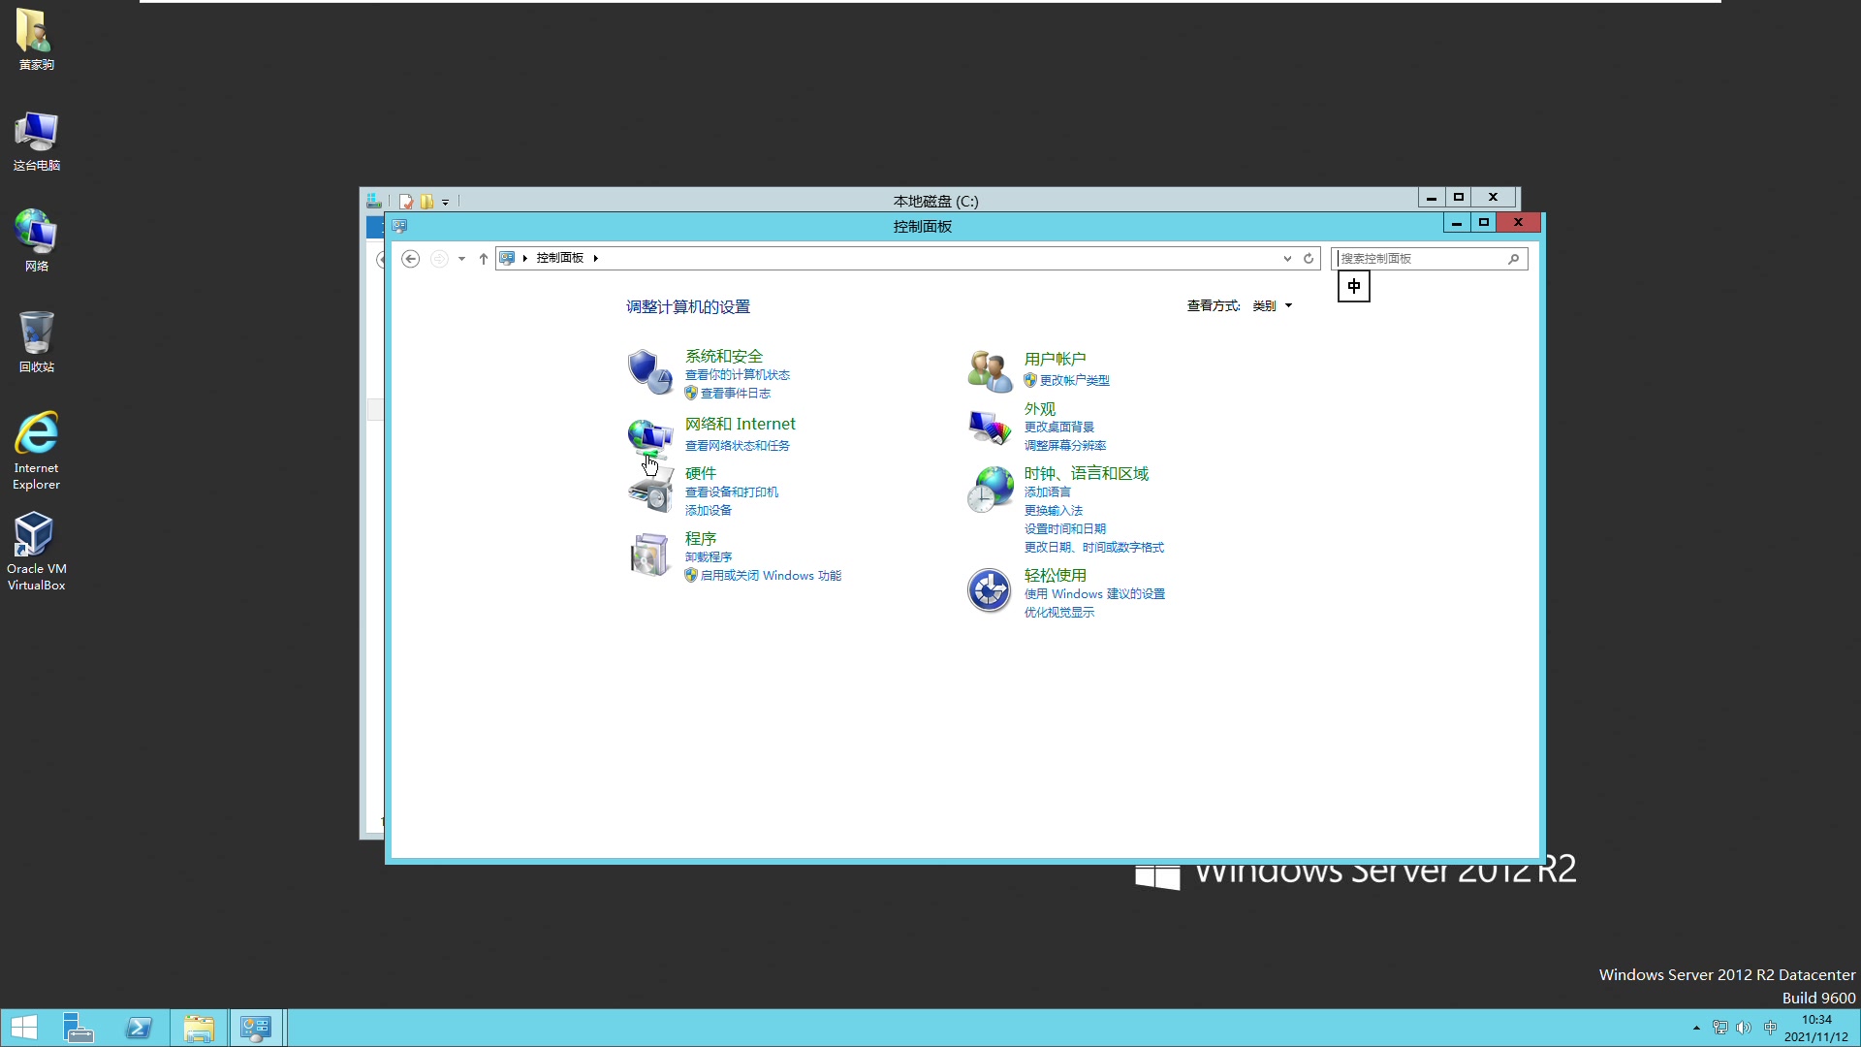Open quick access toolbar dropdown in 本地磁盘 window
Viewport: 1861px width, 1047px height.
[446, 203]
